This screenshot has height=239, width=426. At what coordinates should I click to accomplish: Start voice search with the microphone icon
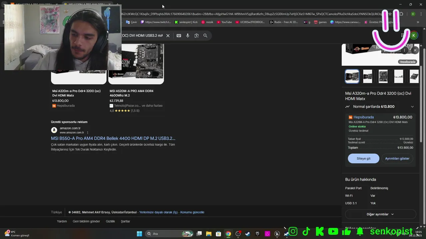tap(188, 36)
